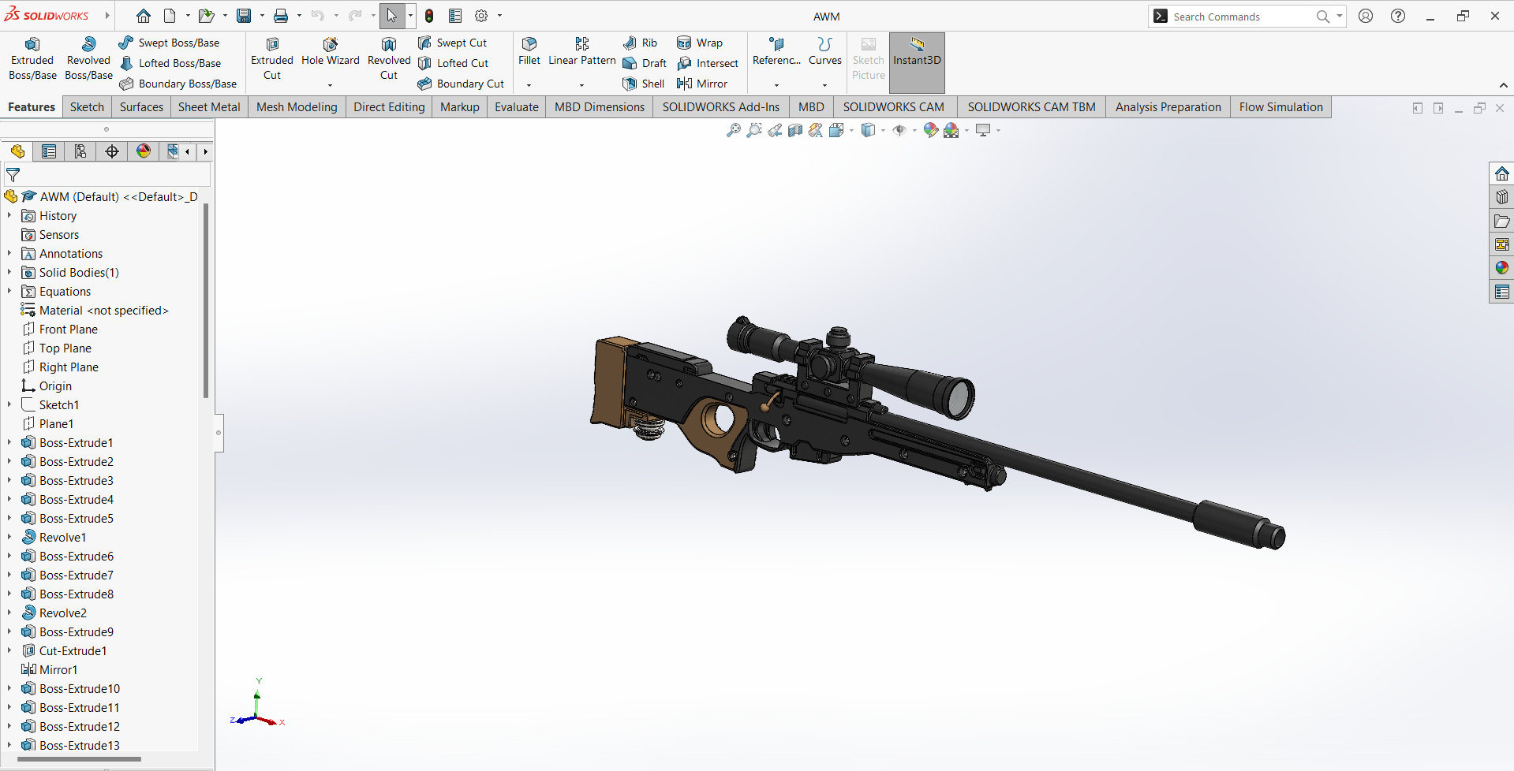This screenshot has height=771, width=1514.
Task: Collapse the ribbon with the chevron
Action: pos(1503,85)
